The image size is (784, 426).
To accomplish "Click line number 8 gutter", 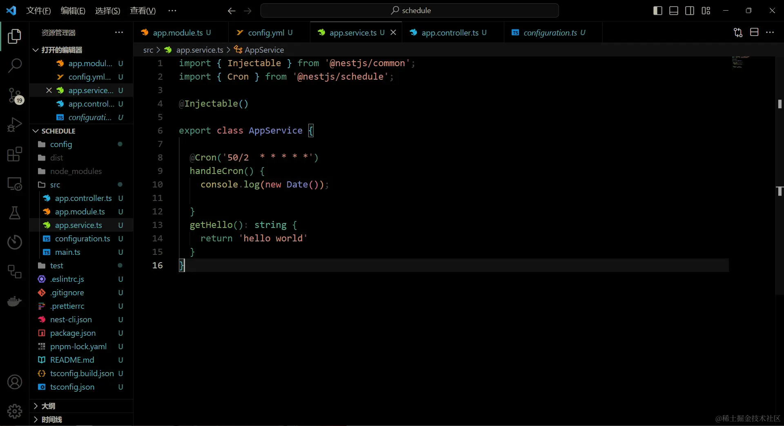I will tap(160, 157).
